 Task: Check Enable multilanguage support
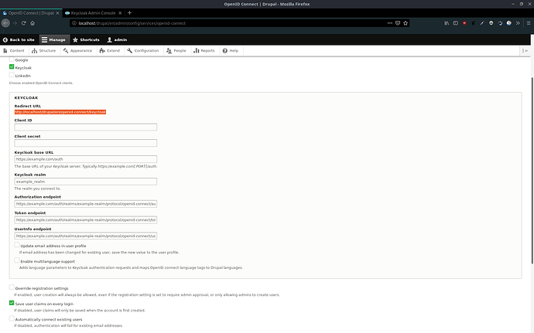(17, 260)
